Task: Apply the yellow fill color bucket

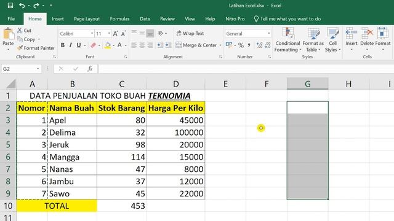Action: pos(108,45)
